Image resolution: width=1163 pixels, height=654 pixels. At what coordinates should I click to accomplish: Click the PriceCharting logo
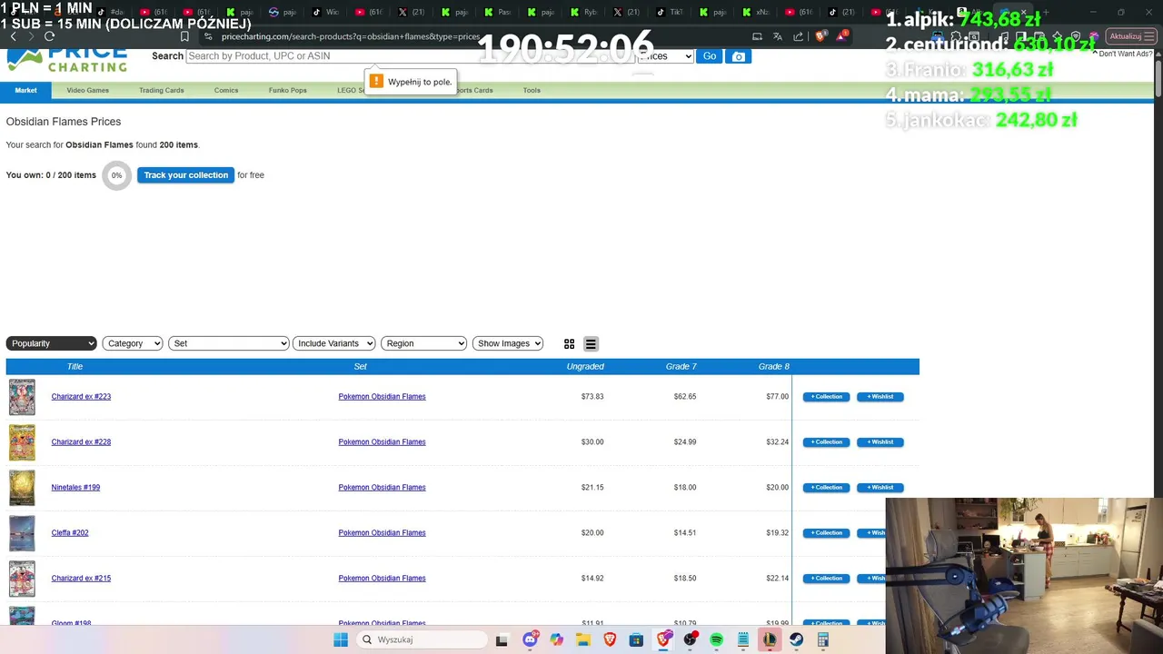coord(67,60)
